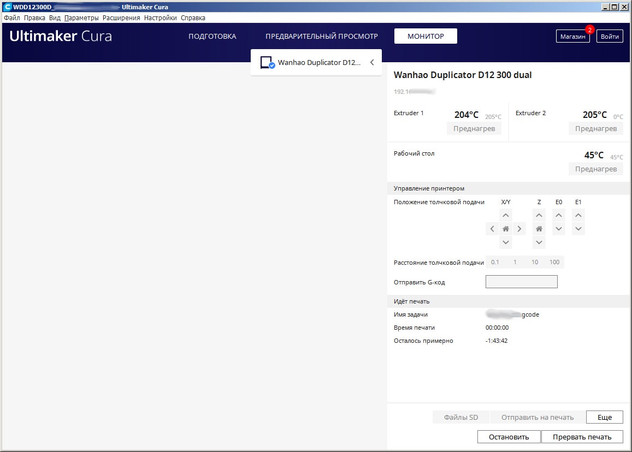This screenshot has width=632, height=452.
Task: Click E1 extruder down arrow
Action: [578, 229]
